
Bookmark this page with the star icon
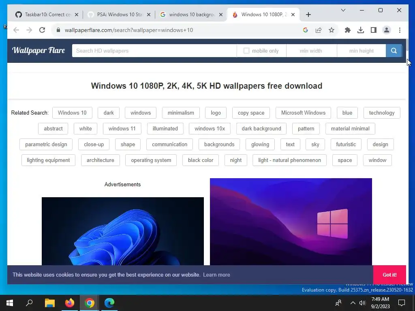click(x=332, y=30)
